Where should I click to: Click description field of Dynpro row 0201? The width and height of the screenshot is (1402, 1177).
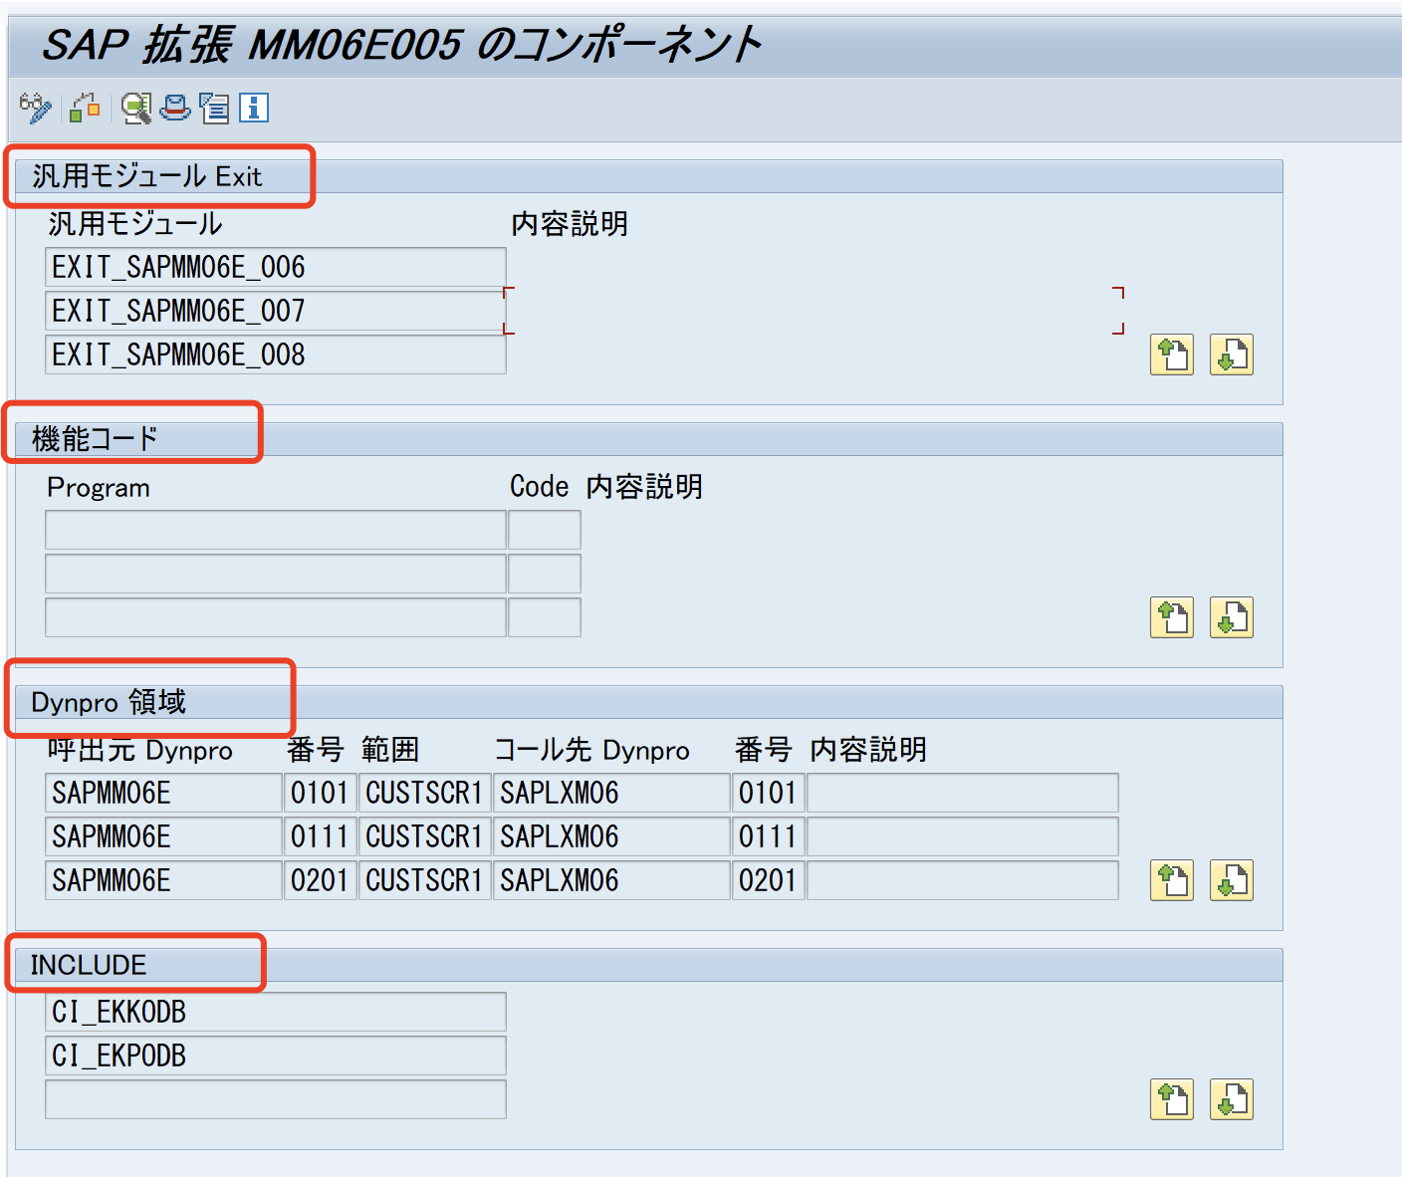(962, 880)
